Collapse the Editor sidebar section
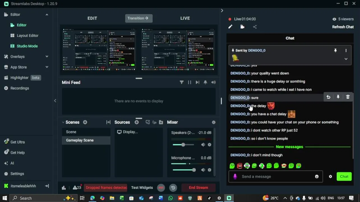360x202 pixels. tap(47, 15)
